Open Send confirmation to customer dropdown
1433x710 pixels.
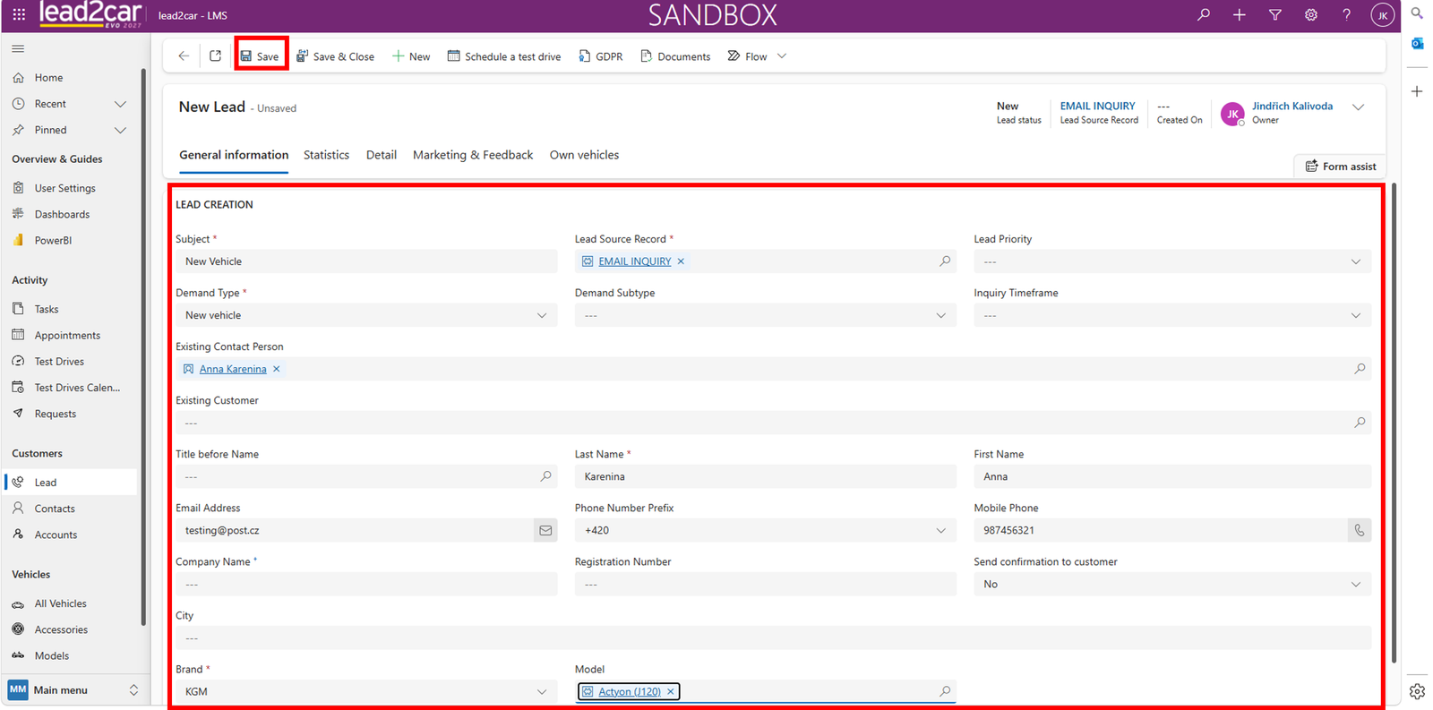point(1172,584)
